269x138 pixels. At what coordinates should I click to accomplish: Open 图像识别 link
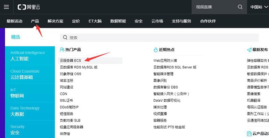(x=160, y=81)
